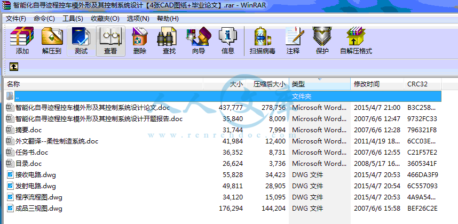Select file 程序流程图.dwg
Screen dimensions: 458x224
(39, 197)
